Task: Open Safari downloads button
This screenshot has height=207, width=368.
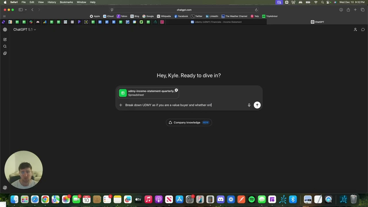Action: [341, 10]
